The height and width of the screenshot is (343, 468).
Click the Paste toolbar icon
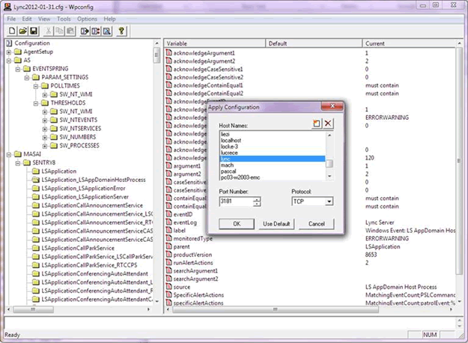(x=70, y=31)
